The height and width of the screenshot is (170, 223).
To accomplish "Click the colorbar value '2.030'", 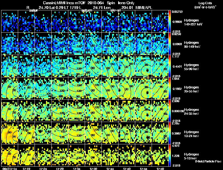I will (x=176, y=101).
